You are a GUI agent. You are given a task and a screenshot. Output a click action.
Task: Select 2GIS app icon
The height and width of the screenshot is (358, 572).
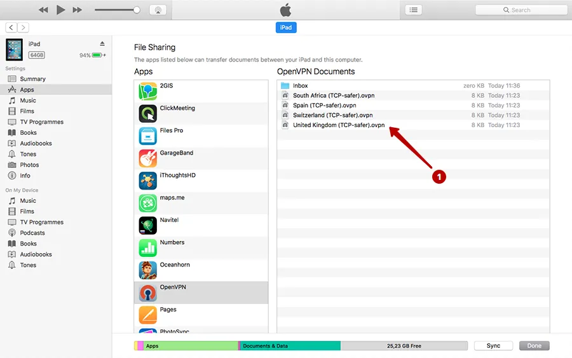tap(147, 91)
